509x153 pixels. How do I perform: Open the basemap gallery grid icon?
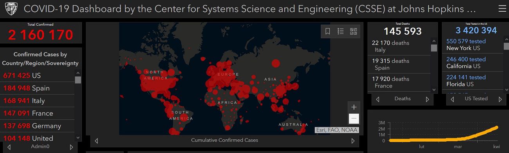click(x=353, y=31)
